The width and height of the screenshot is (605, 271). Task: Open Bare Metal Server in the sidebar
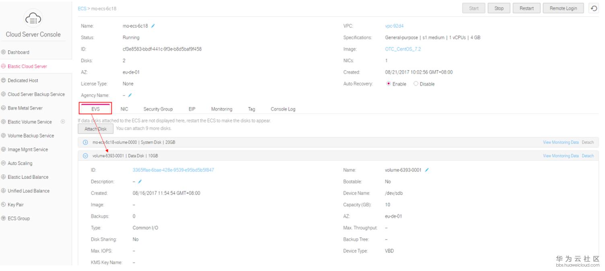tap(25, 108)
